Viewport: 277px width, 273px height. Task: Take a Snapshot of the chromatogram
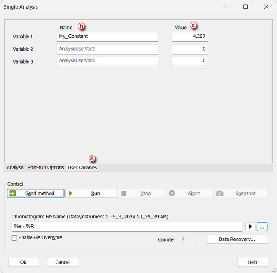tap(241, 193)
